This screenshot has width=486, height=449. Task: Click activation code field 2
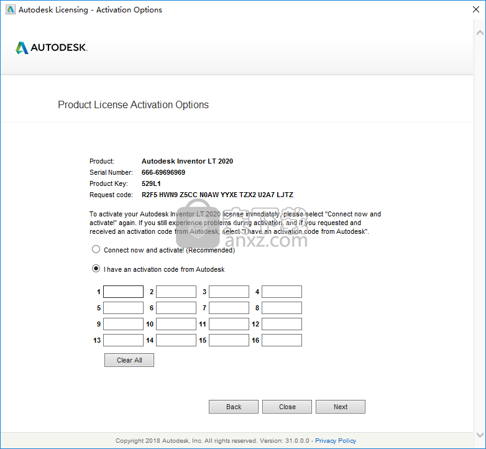click(x=176, y=292)
